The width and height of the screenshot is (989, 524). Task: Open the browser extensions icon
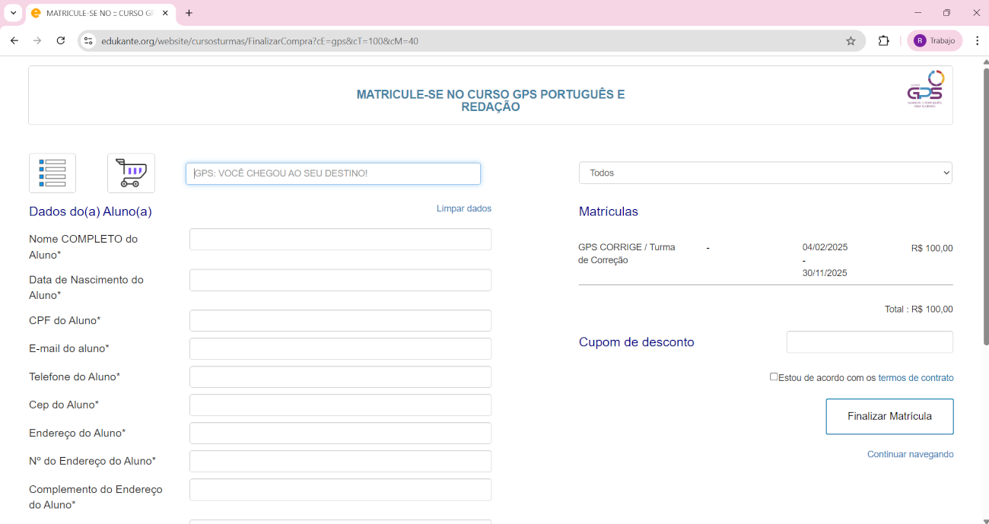(x=883, y=41)
